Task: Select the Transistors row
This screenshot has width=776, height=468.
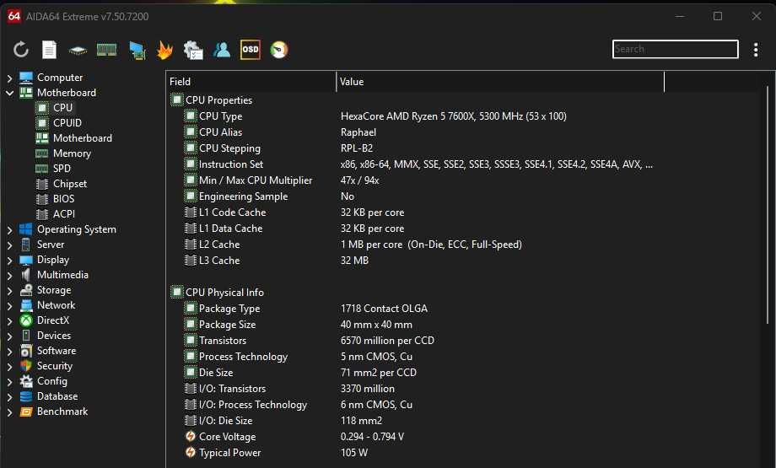Action: tap(423, 341)
